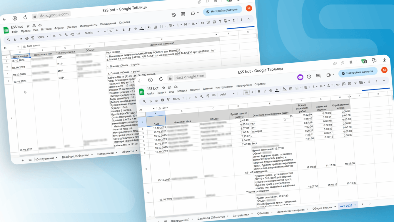394x222 pixels.
Task: Open borders tool in front window
Action: coord(291,89)
